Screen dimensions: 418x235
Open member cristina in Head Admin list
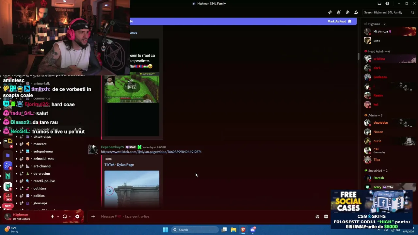click(390, 59)
